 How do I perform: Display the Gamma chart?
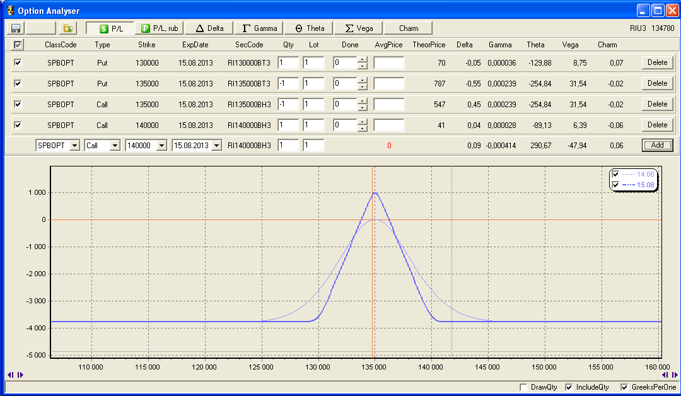(x=260, y=28)
